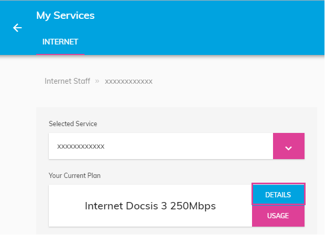Click the back arrow in the header

tap(18, 28)
